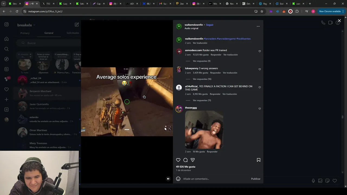Bookmark this page with star icon

(x=262, y=11)
